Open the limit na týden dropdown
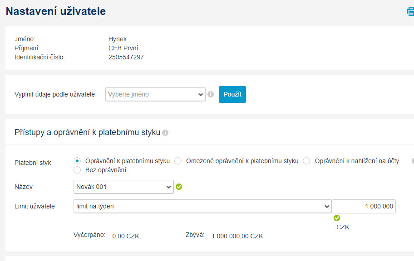 click(202, 206)
